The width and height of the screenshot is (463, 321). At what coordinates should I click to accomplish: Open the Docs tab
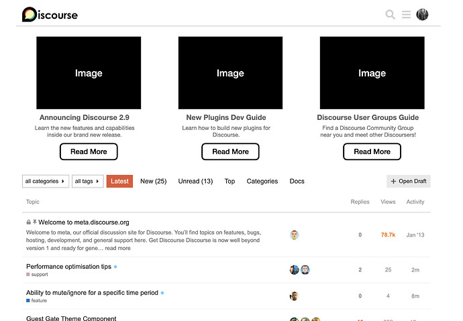(297, 182)
